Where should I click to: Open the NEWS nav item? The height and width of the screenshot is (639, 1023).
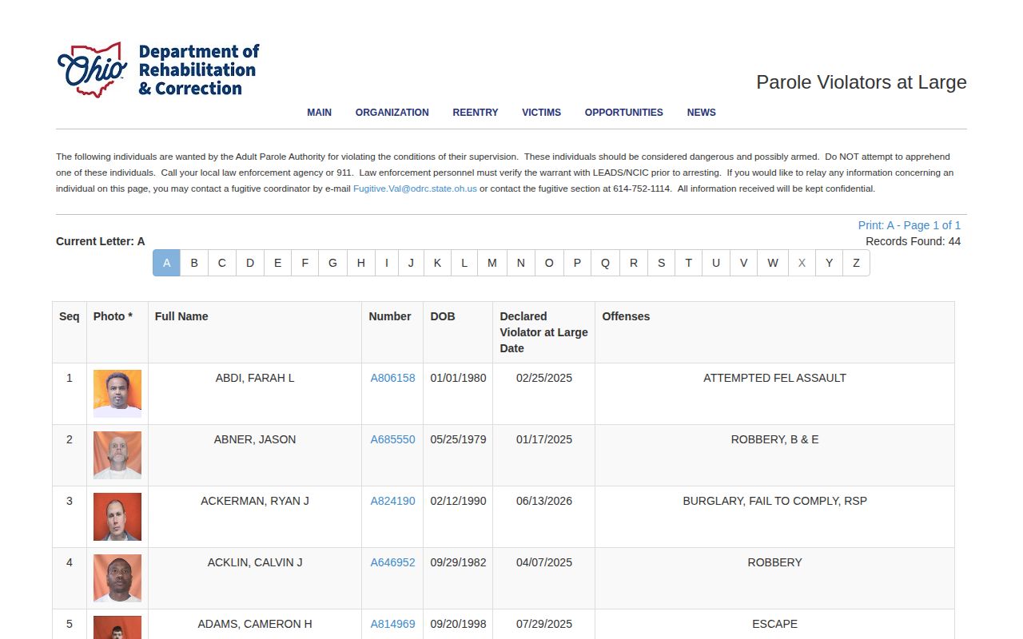click(702, 113)
